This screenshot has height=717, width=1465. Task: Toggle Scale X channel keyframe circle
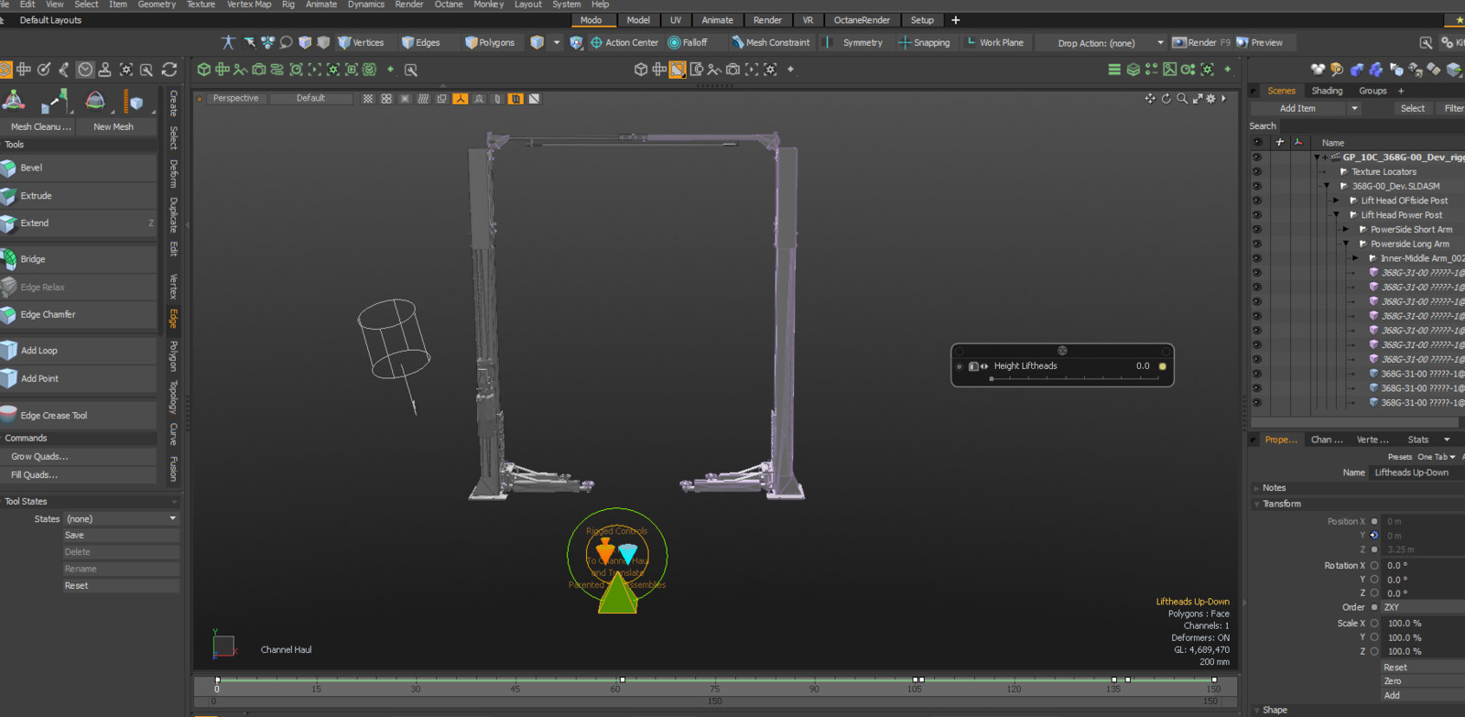coord(1374,623)
